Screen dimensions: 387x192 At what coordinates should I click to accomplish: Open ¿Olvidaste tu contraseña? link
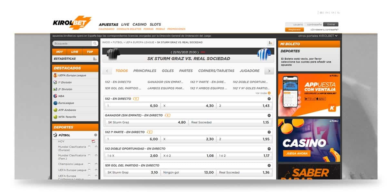pyautogui.click(x=324, y=30)
